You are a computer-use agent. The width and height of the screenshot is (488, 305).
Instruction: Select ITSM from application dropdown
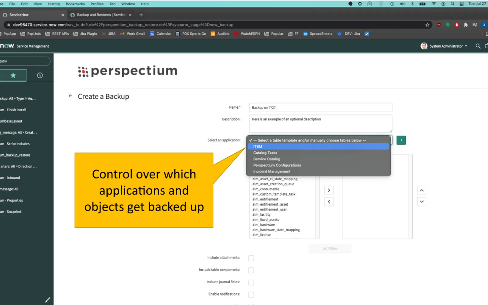pos(318,147)
